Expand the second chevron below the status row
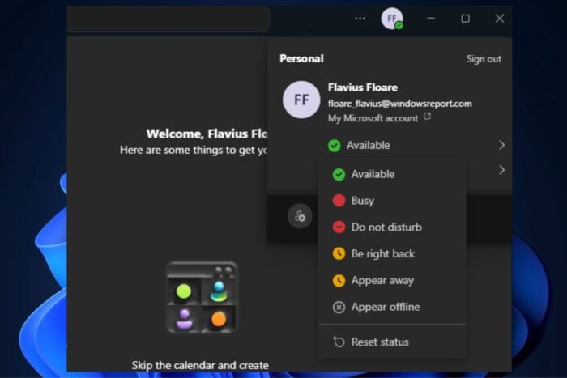Image resolution: width=567 pixels, height=378 pixels. (501, 170)
